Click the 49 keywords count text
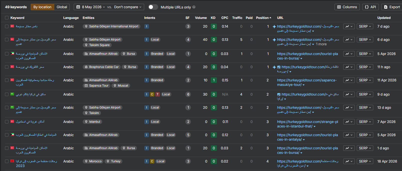402x171 pixels. 16,7
